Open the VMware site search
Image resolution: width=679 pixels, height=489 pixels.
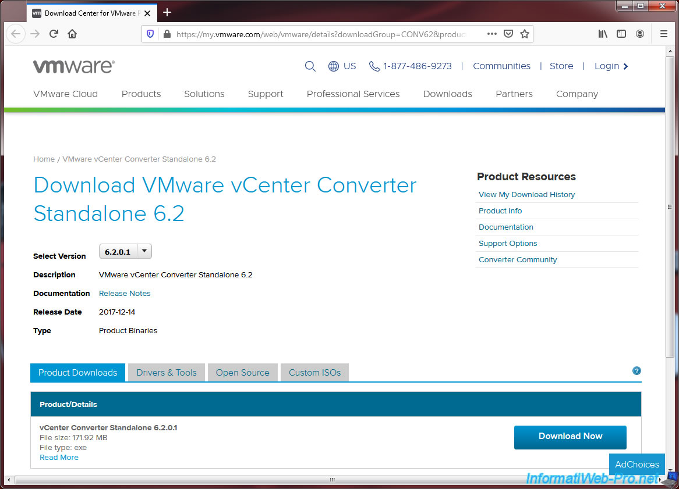[x=310, y=66]
